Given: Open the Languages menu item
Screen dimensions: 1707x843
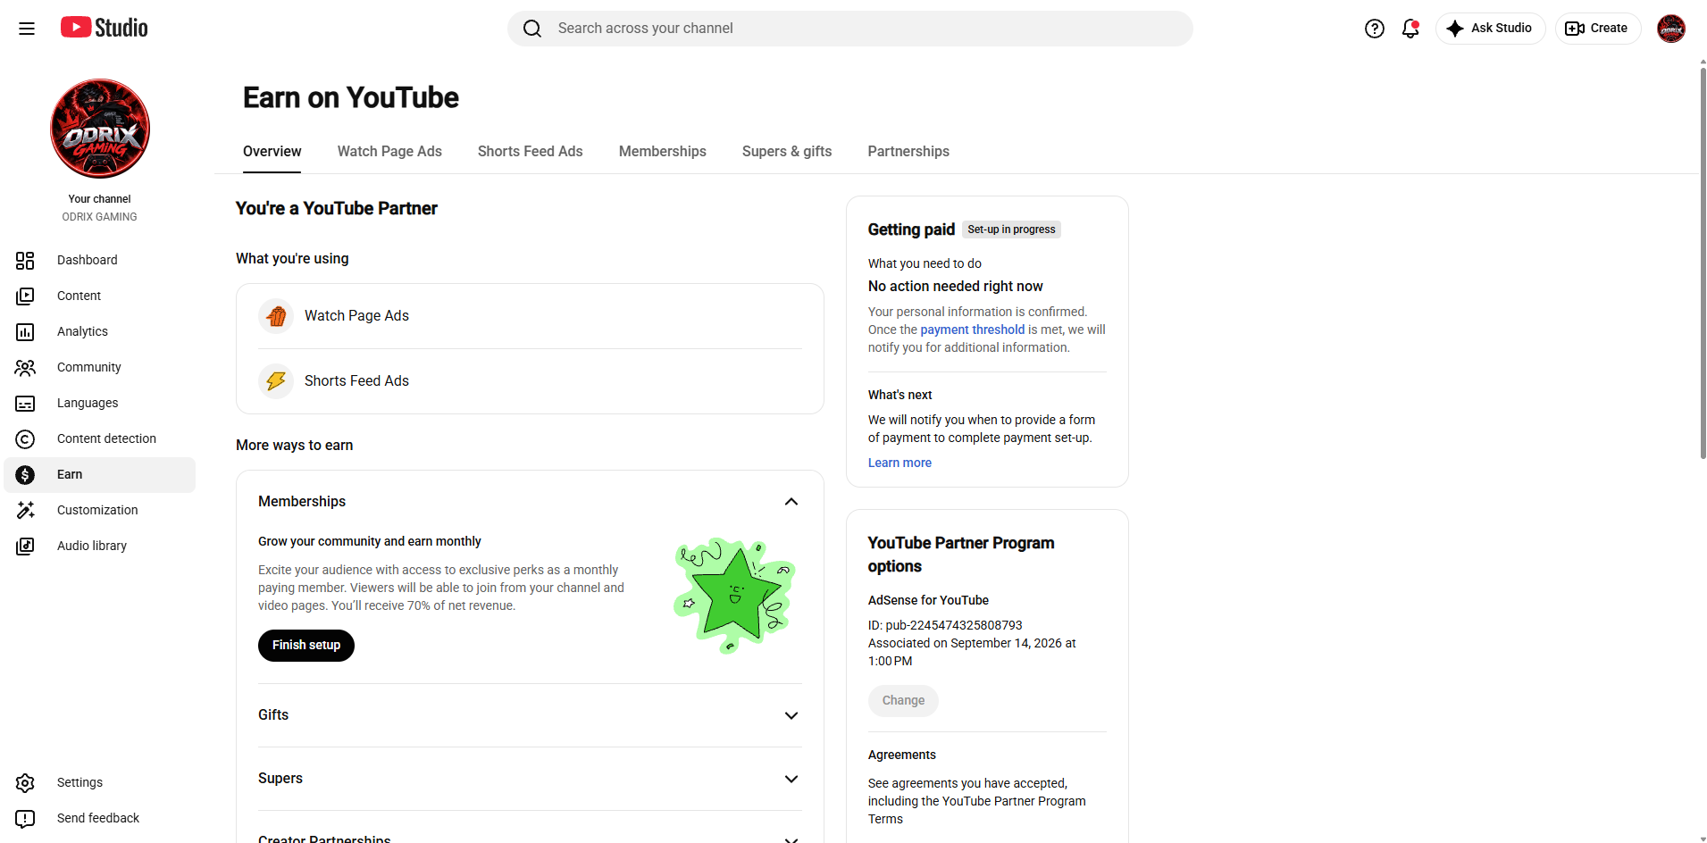Looking at the screenshot, I should click(100, 403).
